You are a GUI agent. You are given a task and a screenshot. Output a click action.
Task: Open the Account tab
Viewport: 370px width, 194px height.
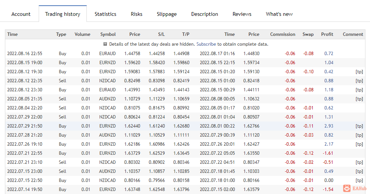[x=21, y=14]
